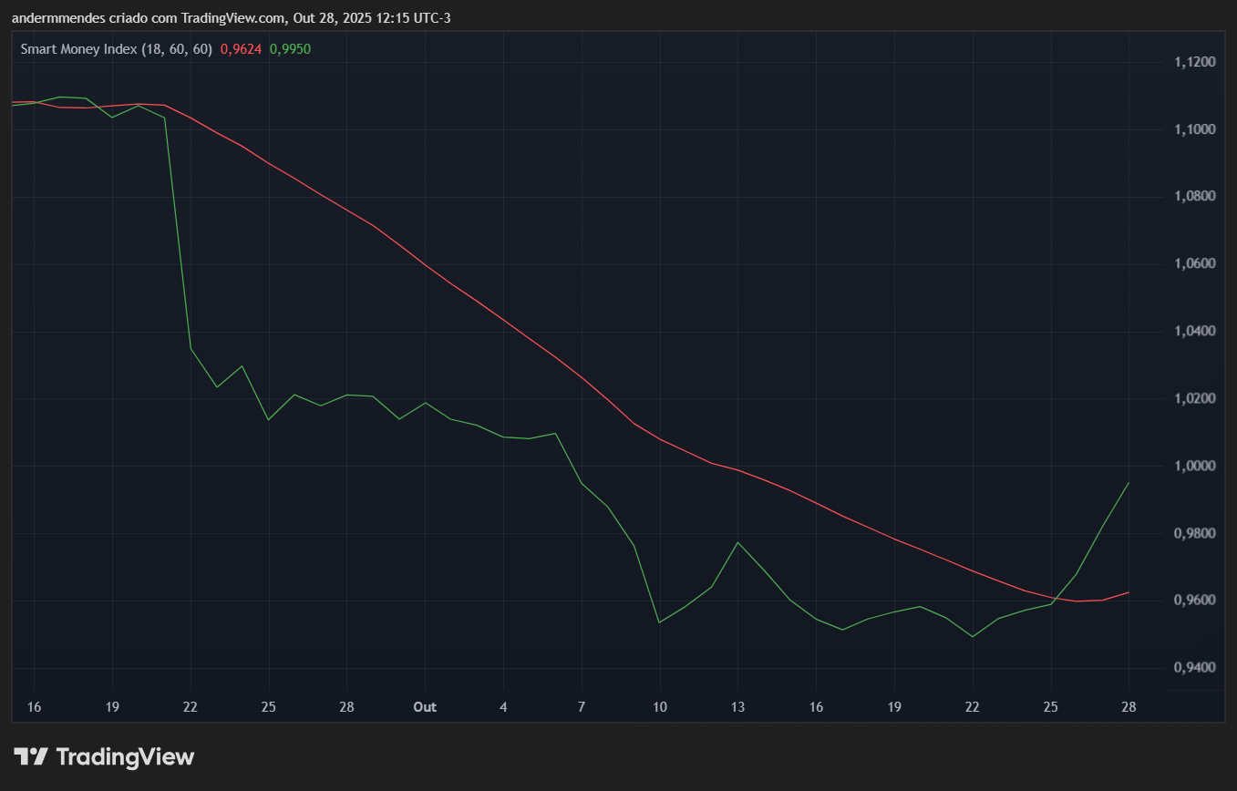Click the green indicator value 0,9950
Image resolution: width=1237 pixels, height=791 pixels.
(292, 48)
